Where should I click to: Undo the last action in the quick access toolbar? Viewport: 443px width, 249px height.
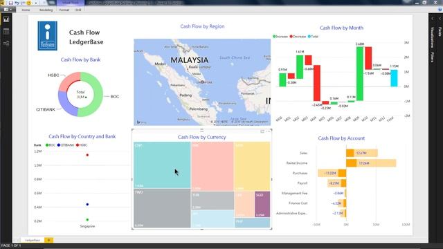coord(17,3)
